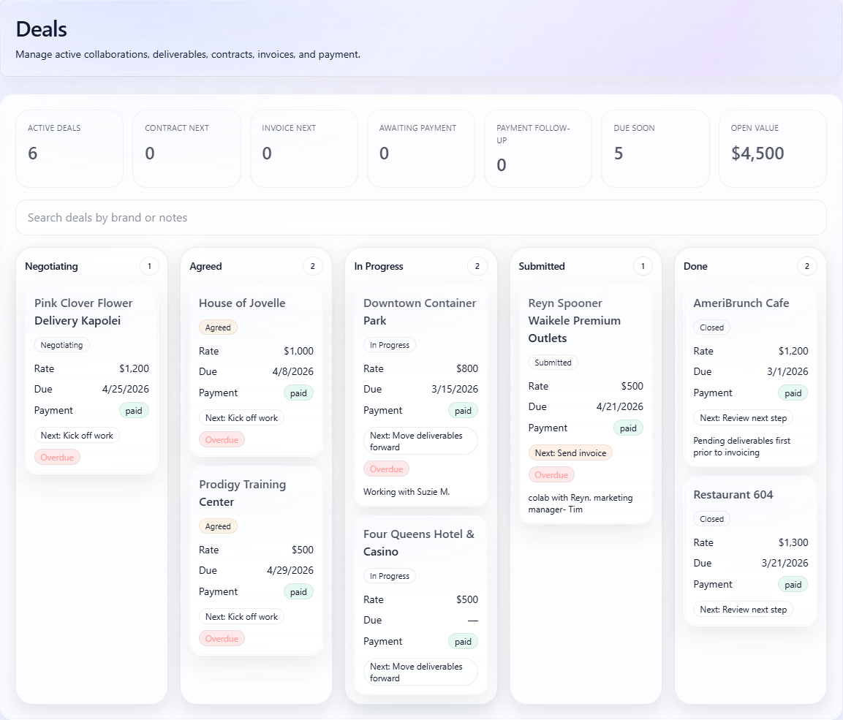Image resolution: width=843 pixels, height=720 pixels.
Task: Click Next: Move deliverables forward on Four Queens
Action: (x=420, y=672)
